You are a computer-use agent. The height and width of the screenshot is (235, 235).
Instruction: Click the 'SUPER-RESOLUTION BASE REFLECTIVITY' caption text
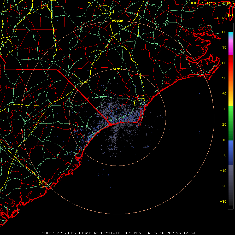pos(82,233)
